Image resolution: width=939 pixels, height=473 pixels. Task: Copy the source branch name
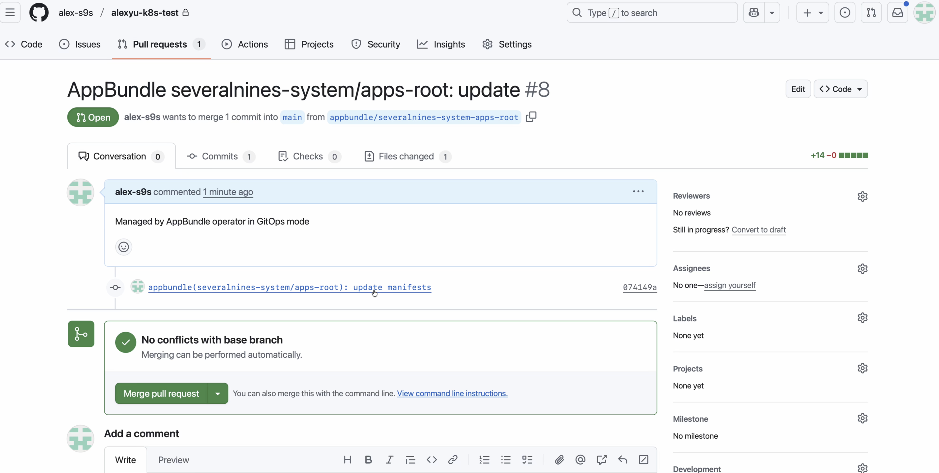pos(531,117)
